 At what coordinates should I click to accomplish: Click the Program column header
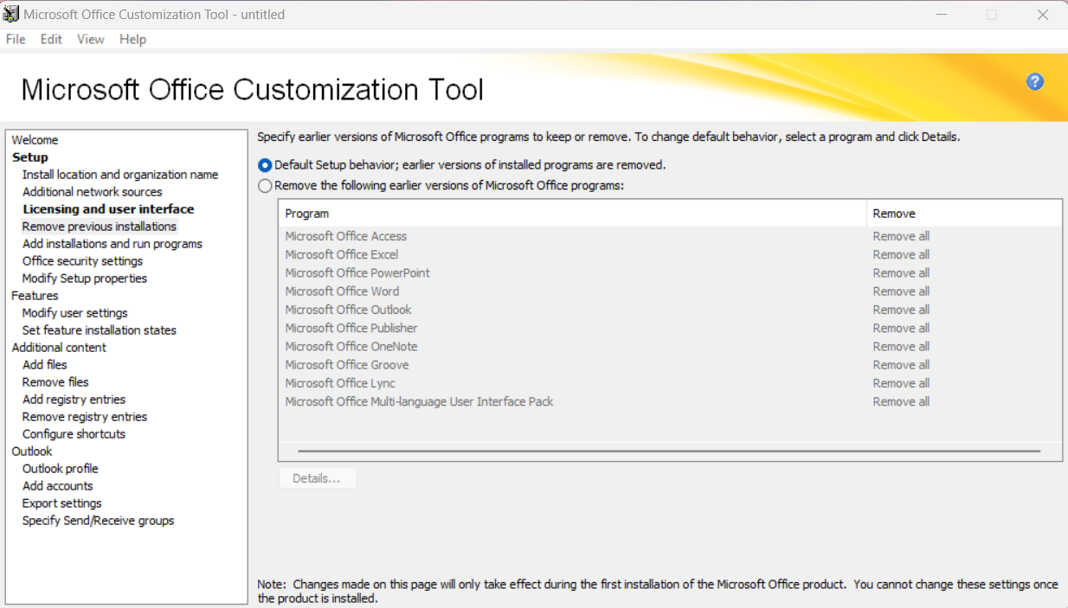572,214
